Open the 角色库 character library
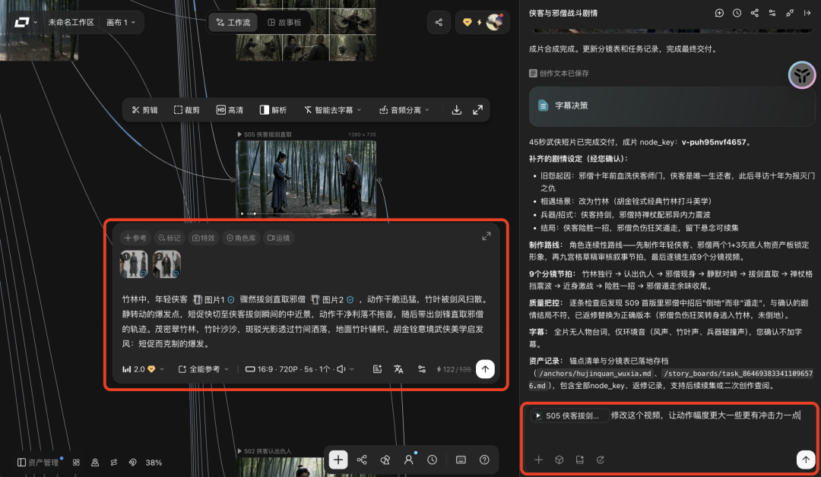 (x=241, y=238)
